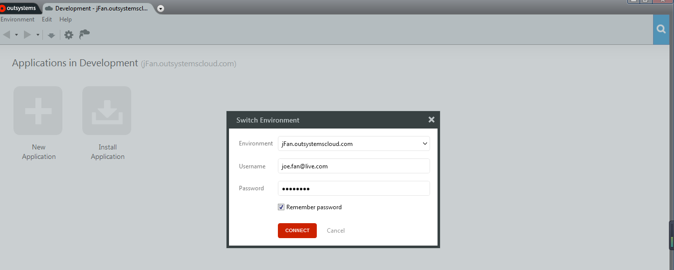The image size is (674, 270).
Task: Open the Help menu
Action: pos(65,19)
